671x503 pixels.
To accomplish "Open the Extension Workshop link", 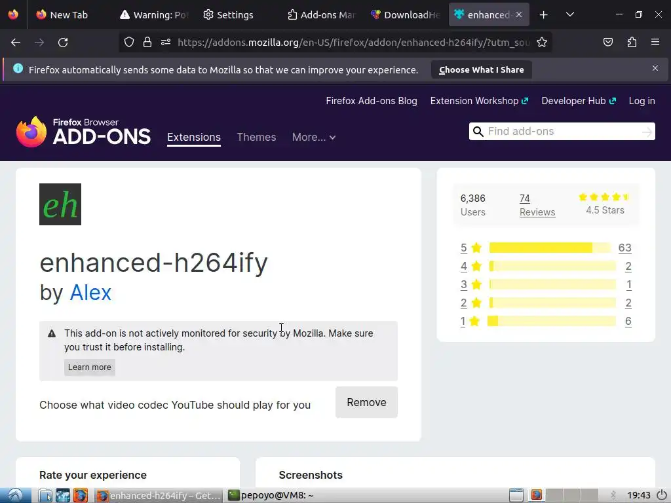I will [479, 101].
